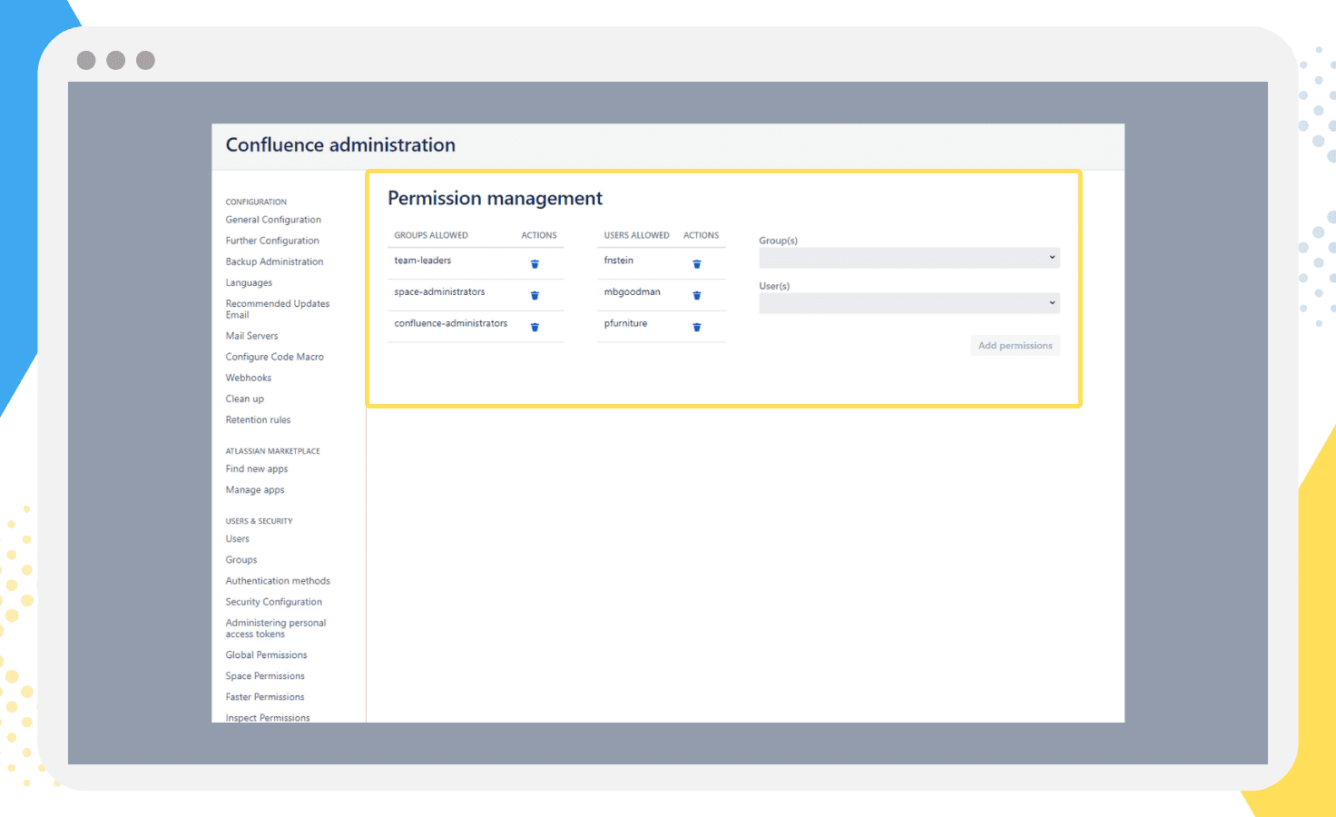Screen dimensions: 1336x817
Task: Remove user pfurniture with the trash icon
Action: pyautogui.click(x=697, y=327)
